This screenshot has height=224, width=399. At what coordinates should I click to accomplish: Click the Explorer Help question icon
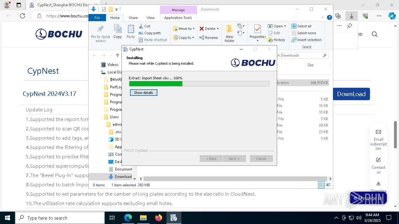coord(329,17)
